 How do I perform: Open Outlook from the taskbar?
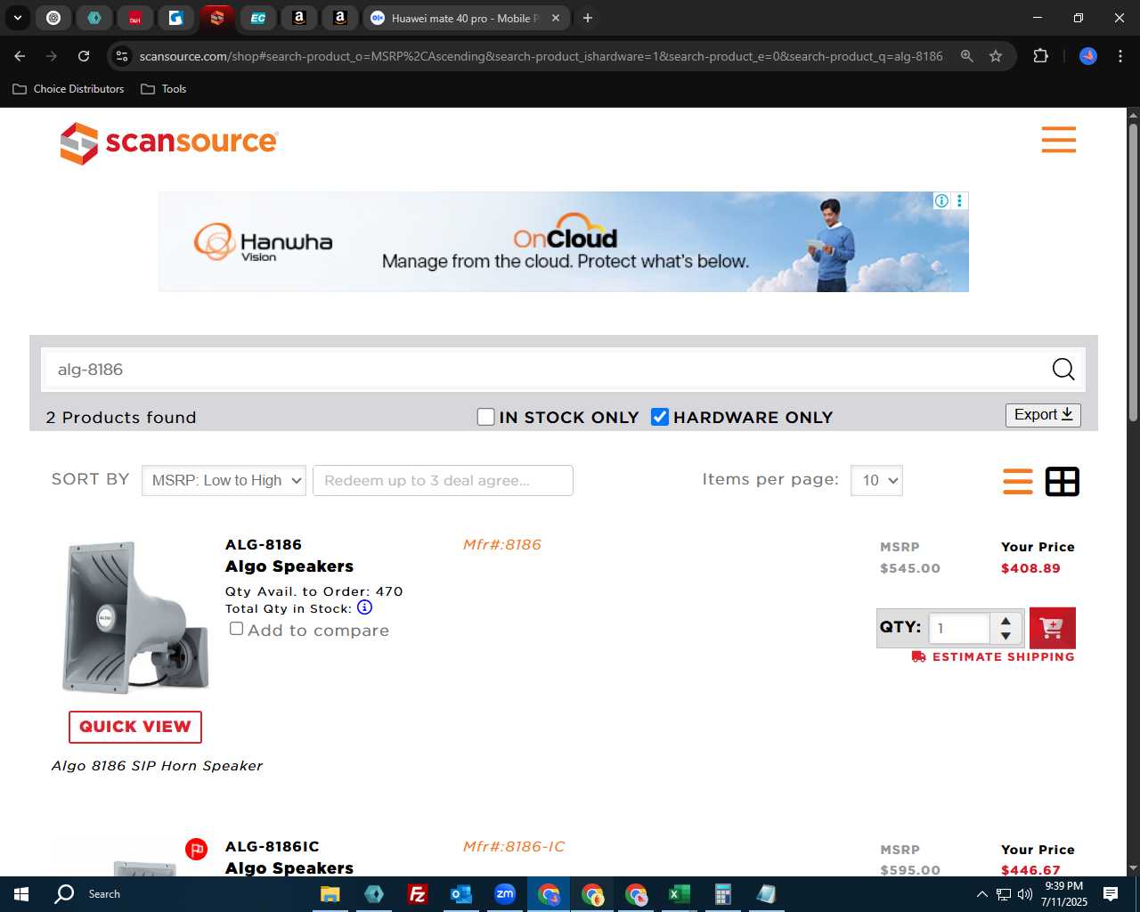pyautogui.click(x=460, y=894)
